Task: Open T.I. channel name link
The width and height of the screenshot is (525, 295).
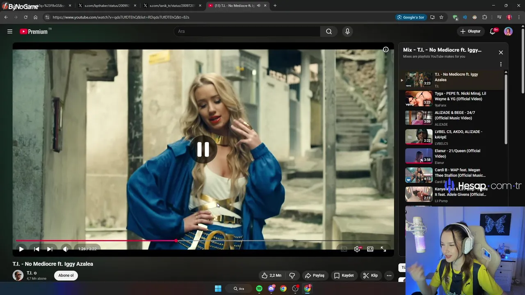Action: pyautogui.click(x=30, y=273)
